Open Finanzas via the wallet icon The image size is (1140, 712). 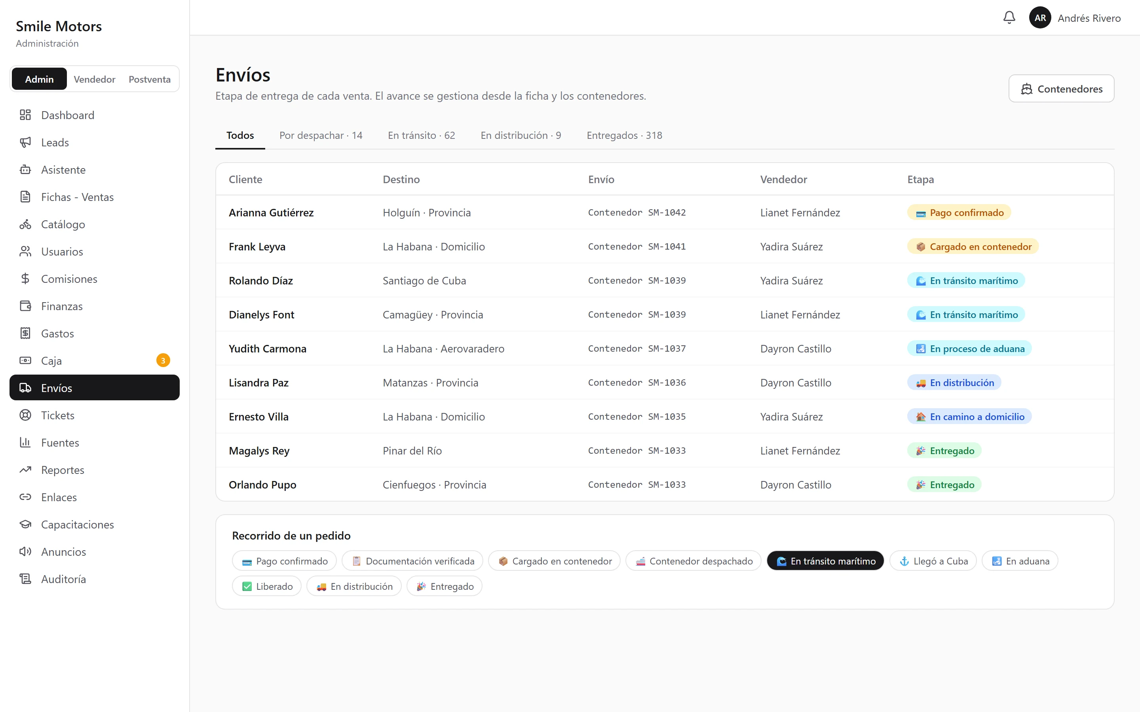point(25,306)
